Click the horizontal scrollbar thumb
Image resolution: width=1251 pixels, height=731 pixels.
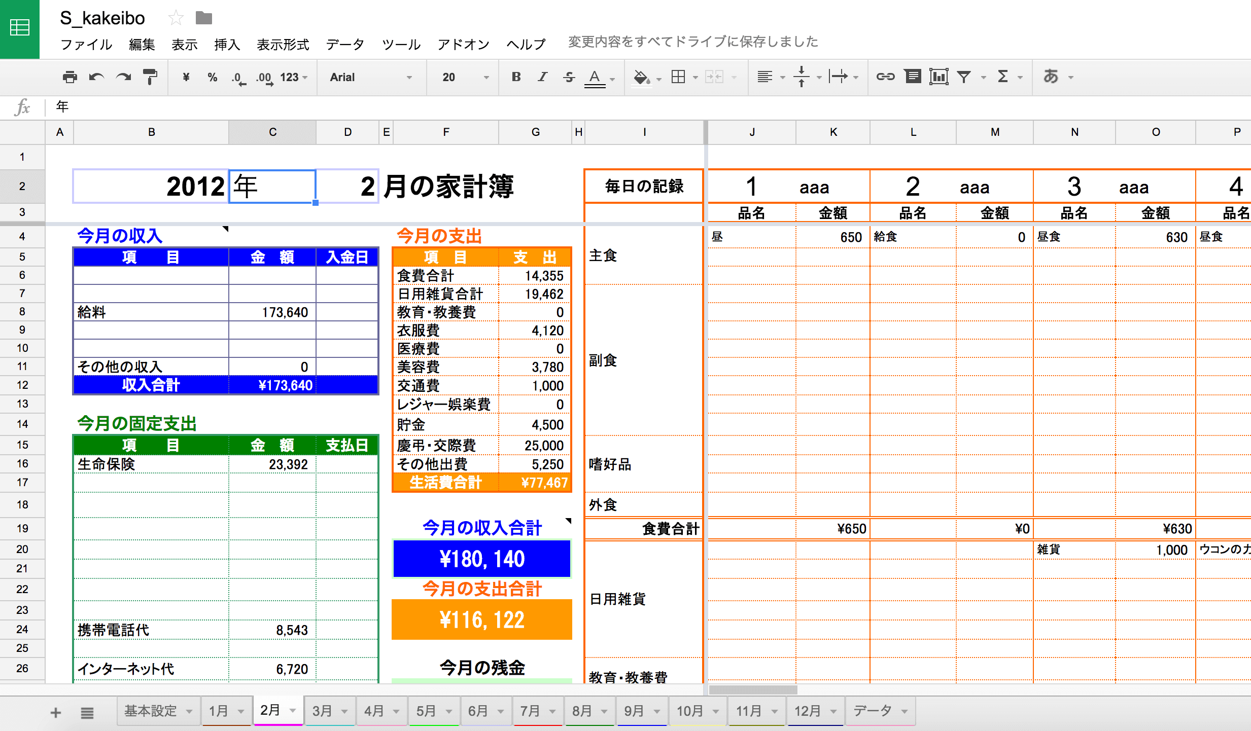pyautogui.click(x=753, y=690)
